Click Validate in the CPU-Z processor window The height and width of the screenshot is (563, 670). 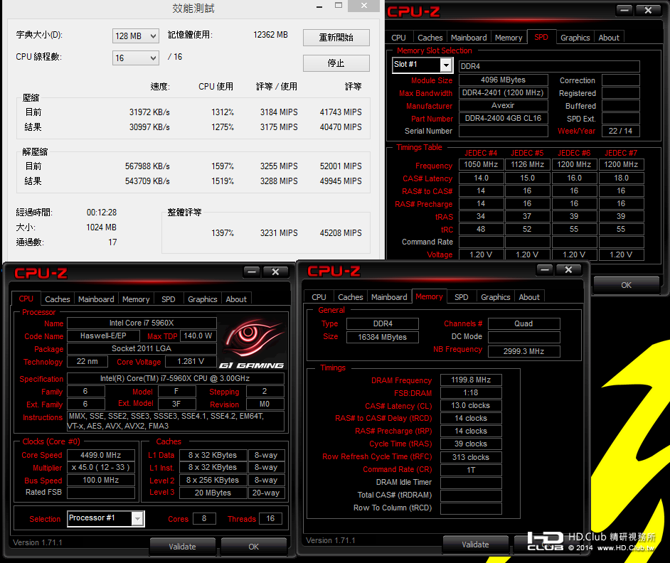pyautogui.click(x=183, y=547)
